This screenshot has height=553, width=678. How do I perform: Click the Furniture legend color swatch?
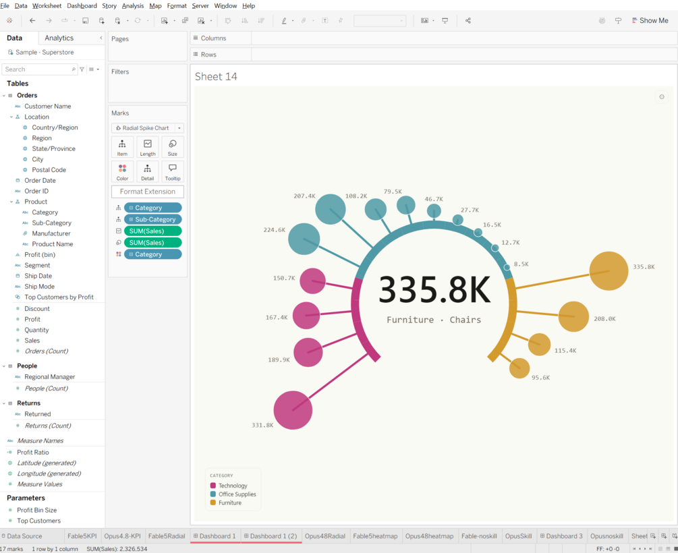tap(213, 502)
